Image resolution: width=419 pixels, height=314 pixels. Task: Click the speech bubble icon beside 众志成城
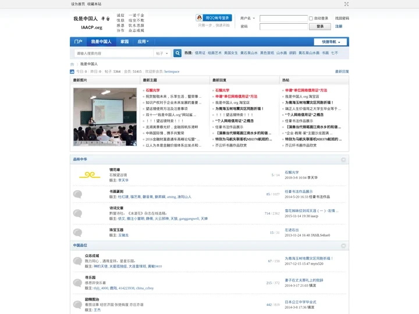[x=77, y=261]
